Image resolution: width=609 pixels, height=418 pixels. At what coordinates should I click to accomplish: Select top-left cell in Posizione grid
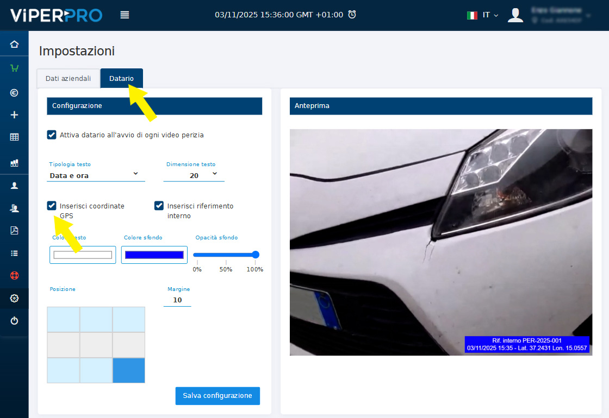click(x=63, y=319)
